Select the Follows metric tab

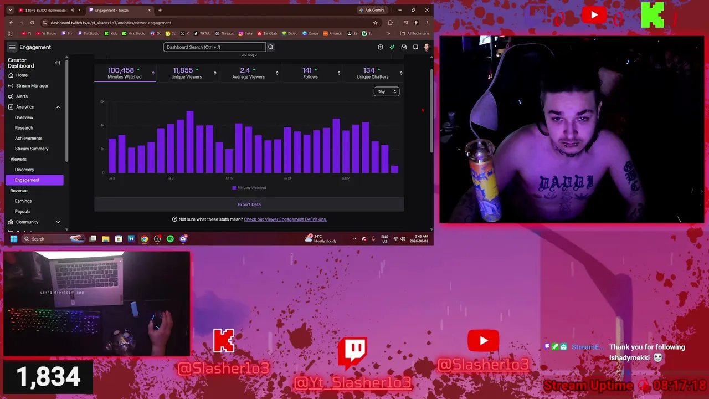tap(311, 73)
